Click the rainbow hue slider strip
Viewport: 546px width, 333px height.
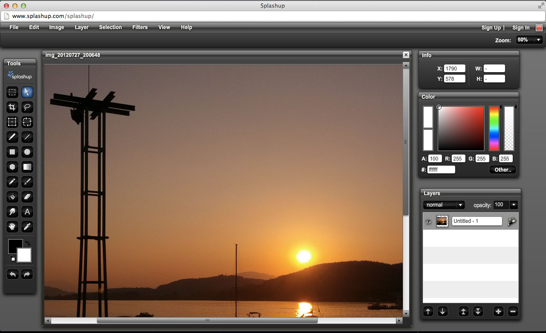[494, 128]
